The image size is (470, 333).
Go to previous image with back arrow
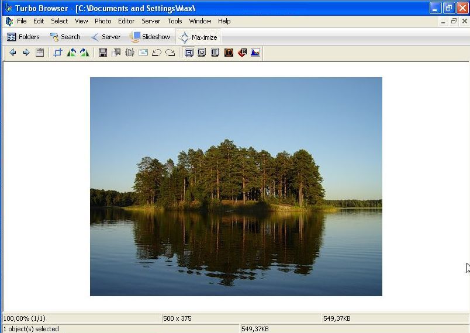point(13,53)
